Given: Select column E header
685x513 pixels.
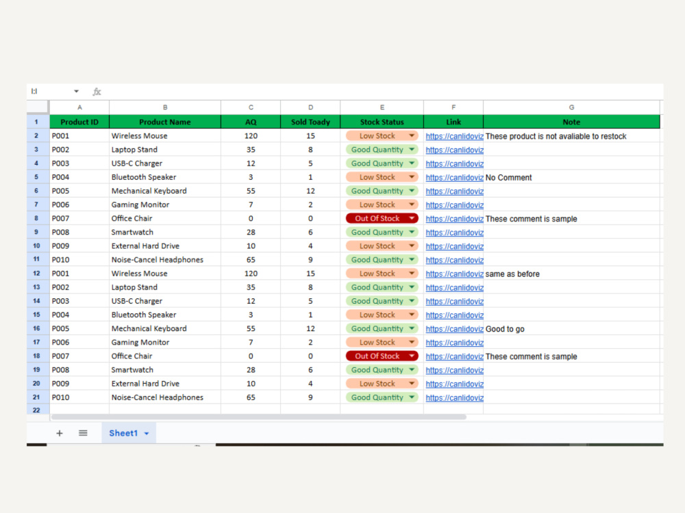Looking at the screenshot, I should point(382,107).
